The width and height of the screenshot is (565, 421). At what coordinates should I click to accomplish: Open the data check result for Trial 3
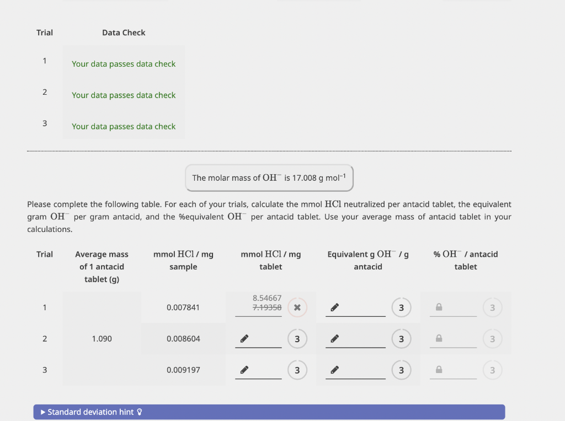(124, 126)
